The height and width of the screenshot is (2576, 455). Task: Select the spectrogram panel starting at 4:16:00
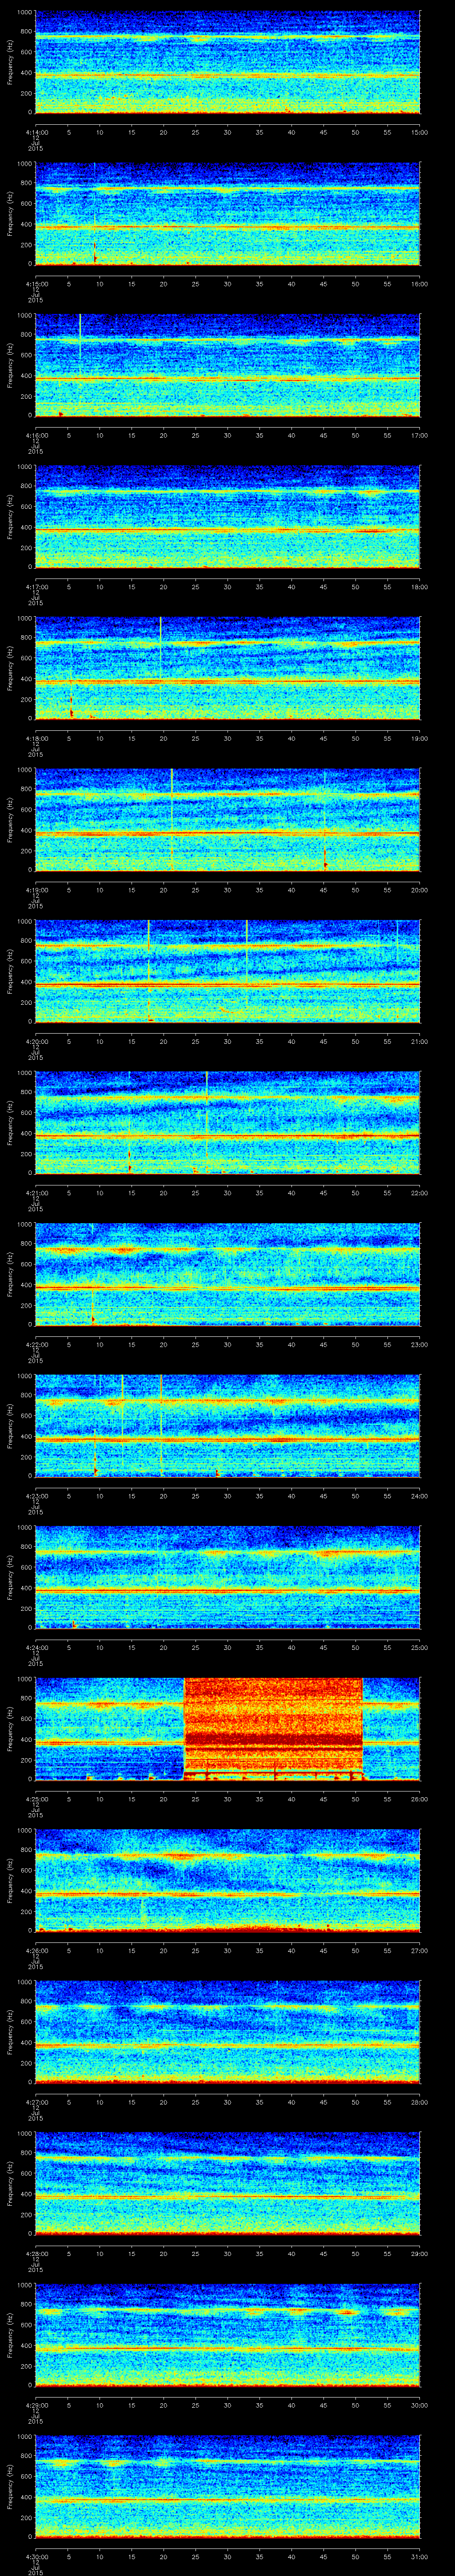[227, 364]
